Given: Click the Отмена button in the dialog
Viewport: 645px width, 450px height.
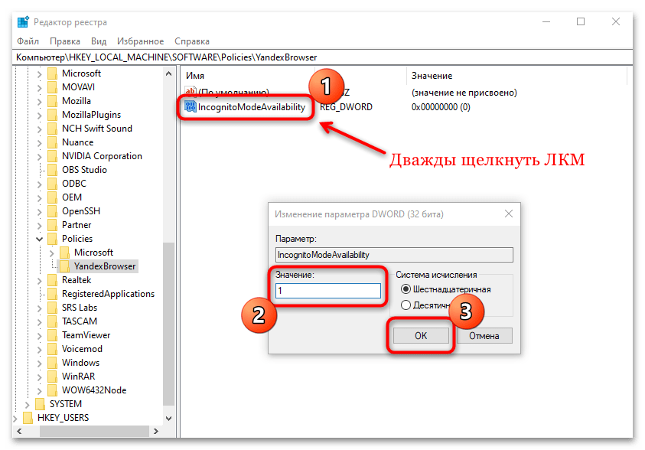Looking at the screenshot, I should point(484,336).
